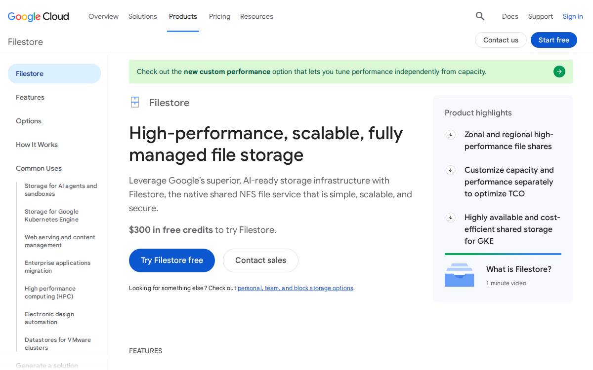Click down-arrow beside Zonal and regional highlight
The image size is (593, 370).
[x=450, y=135]
